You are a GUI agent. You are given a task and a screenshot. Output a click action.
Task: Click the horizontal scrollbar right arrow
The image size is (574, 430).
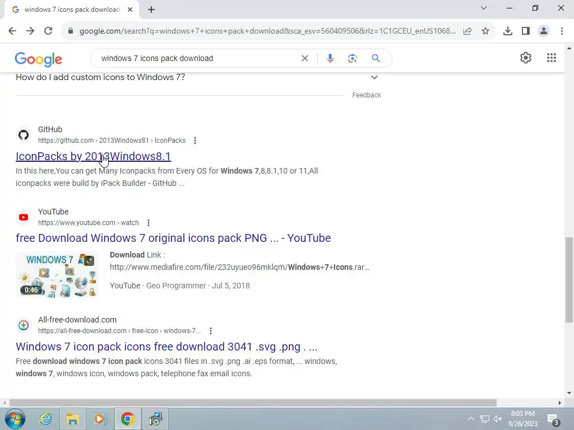[x=560, y=403]
